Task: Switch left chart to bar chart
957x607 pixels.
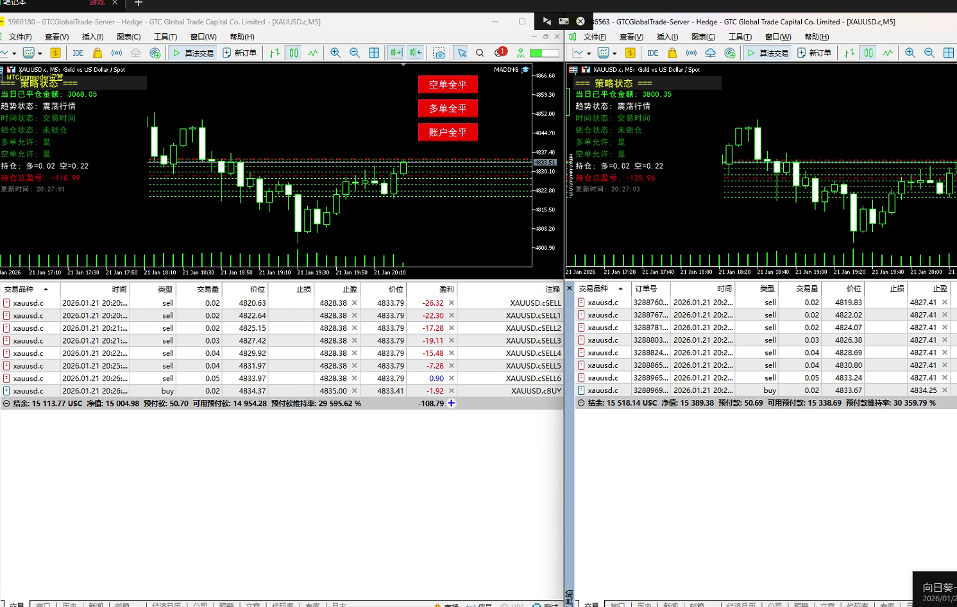Action: [x=275, y=53]
